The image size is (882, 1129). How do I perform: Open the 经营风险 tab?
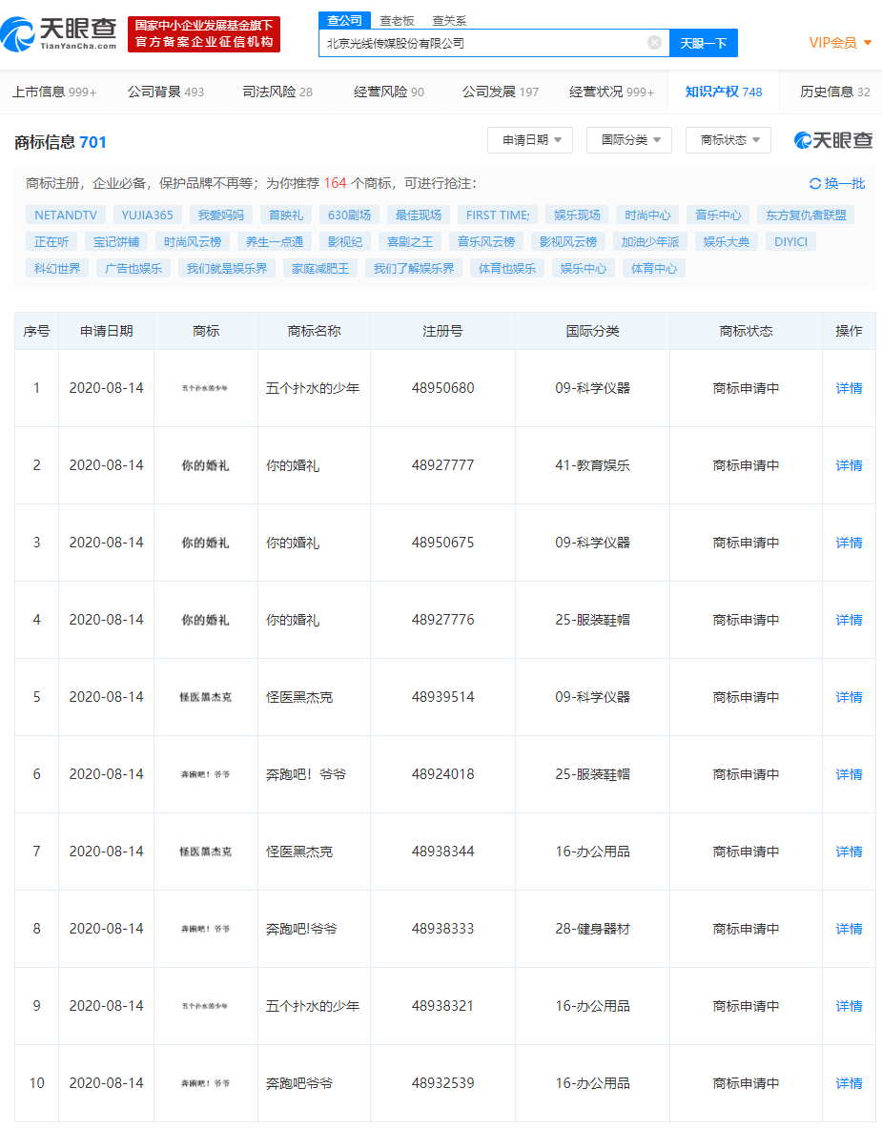coord(389,92)
